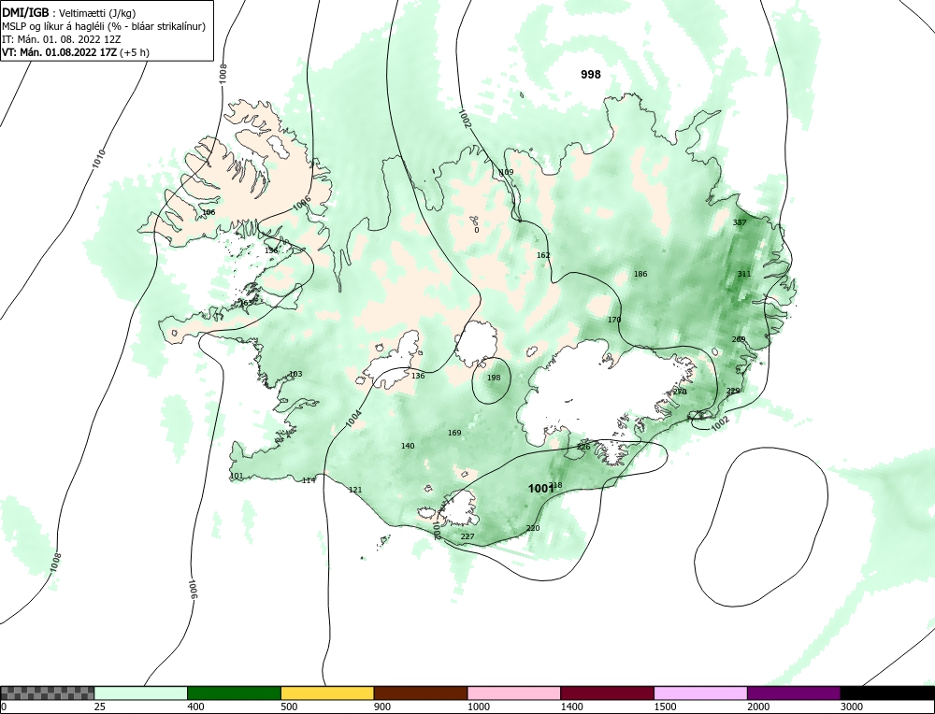Select the 269 value near the east coast

pos(739,339)
